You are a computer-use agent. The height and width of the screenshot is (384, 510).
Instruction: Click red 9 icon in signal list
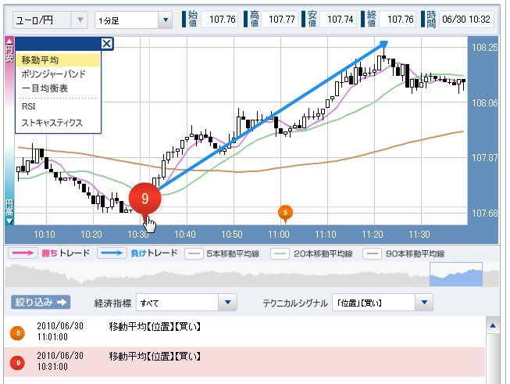[x=17, y=363]
